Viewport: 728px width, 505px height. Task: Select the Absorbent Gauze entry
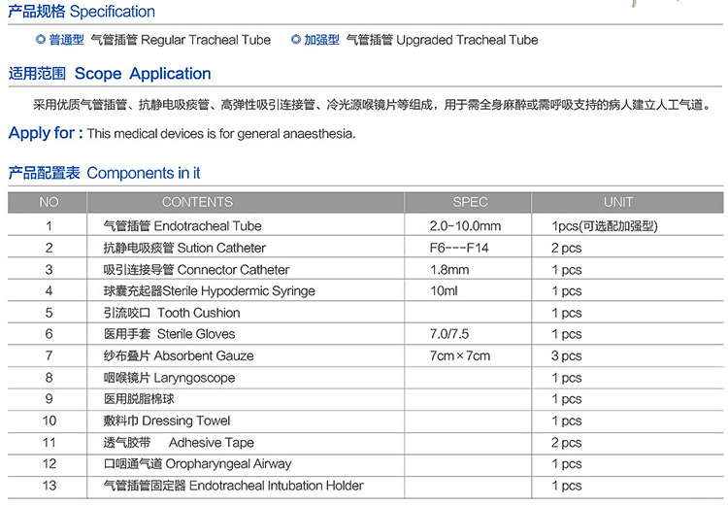(169, 356)
